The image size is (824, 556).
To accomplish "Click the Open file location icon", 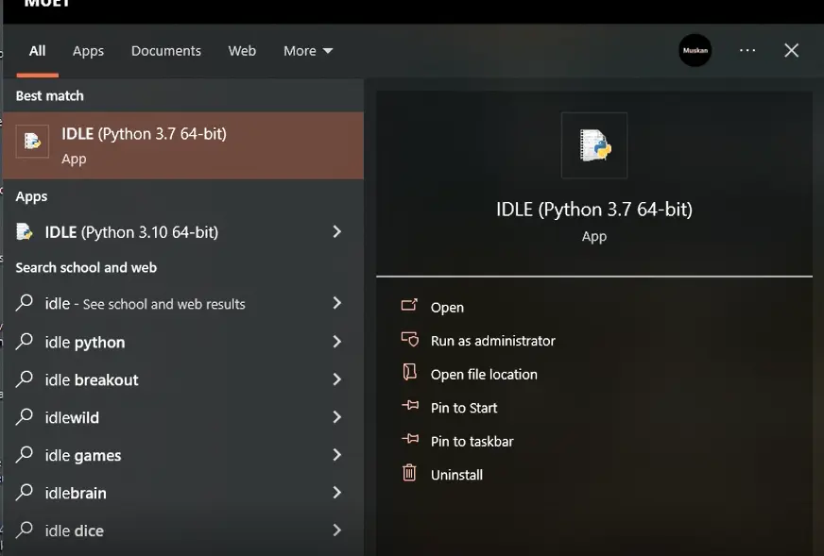I will [409, 372].
